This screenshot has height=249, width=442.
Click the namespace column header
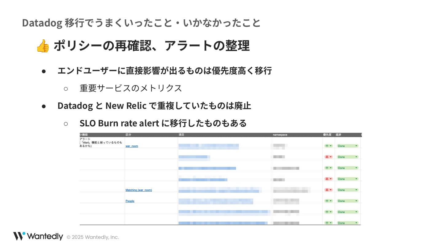click(280, 135)
